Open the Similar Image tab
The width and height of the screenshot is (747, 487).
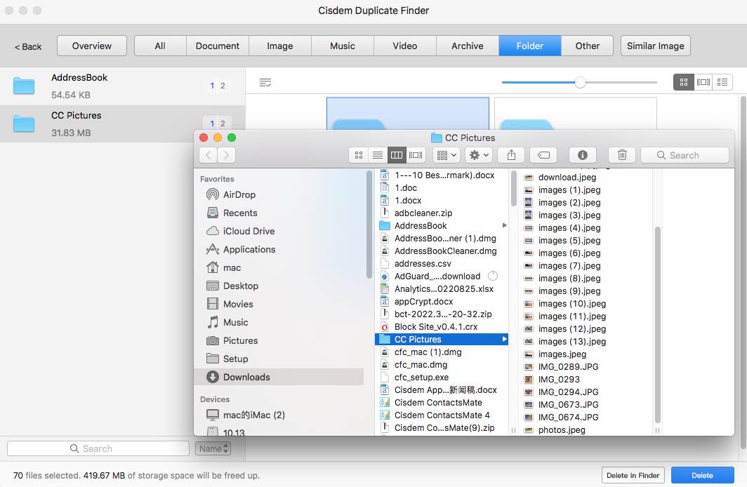click(656, 46)
